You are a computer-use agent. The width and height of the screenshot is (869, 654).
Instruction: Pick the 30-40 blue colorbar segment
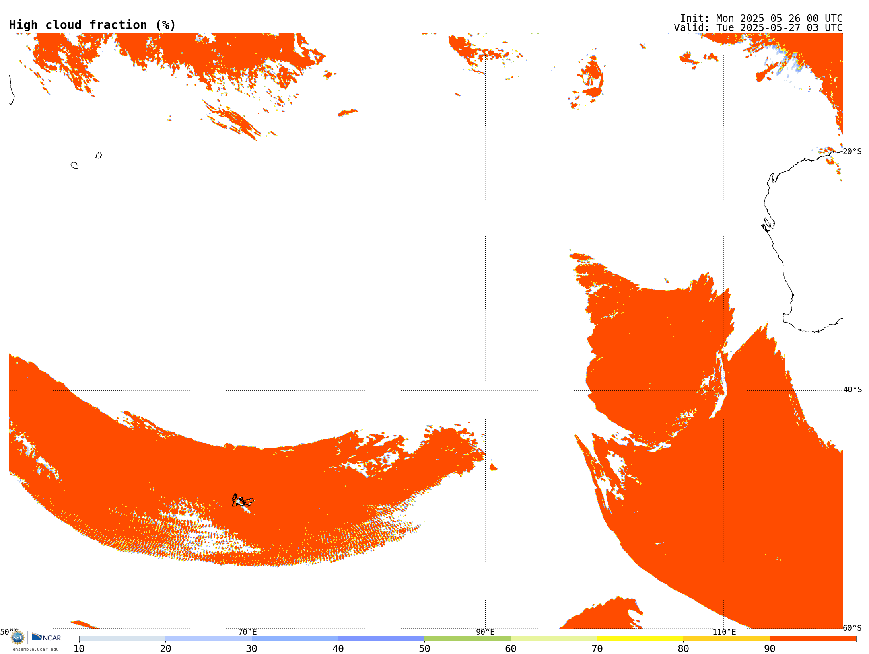click(295, 639)
